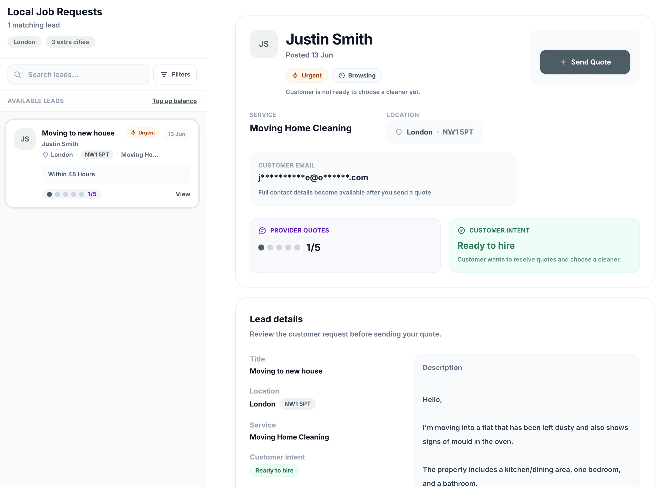660x487 pixels.
Task: Click the Justin Smith heading
Action: [x=329, y=39]
